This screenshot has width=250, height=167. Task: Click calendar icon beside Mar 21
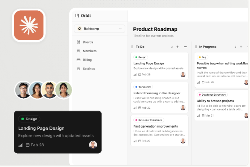[203, 116]
